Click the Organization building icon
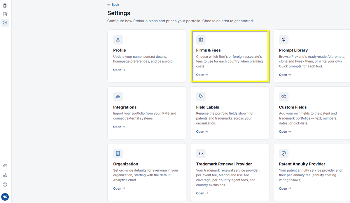 point(118,154)
